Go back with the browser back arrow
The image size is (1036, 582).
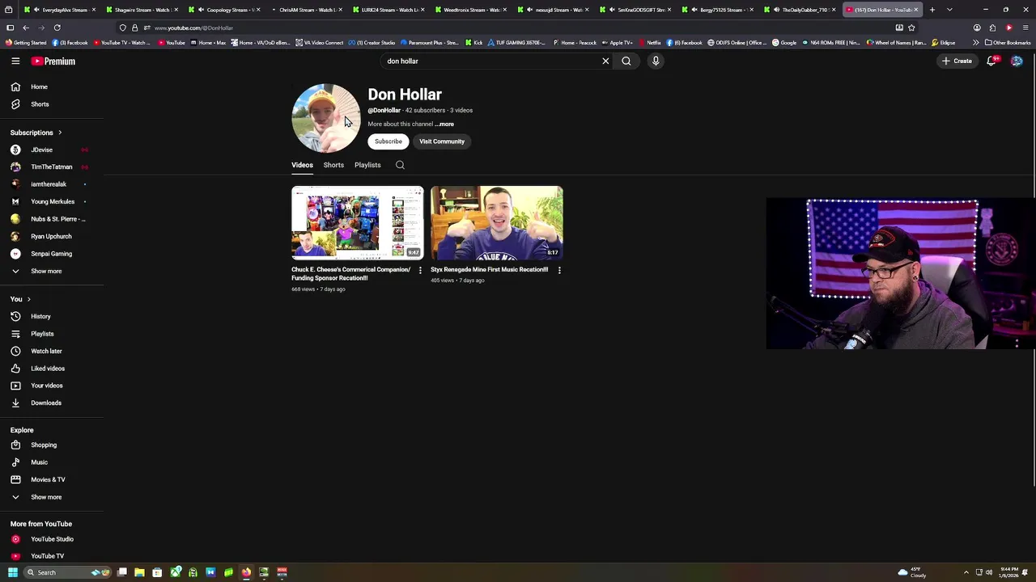[25, 27]
